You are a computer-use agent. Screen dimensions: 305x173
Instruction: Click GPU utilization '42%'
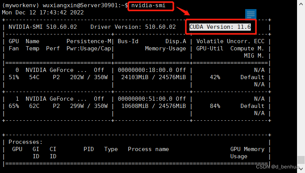(215, 77)
